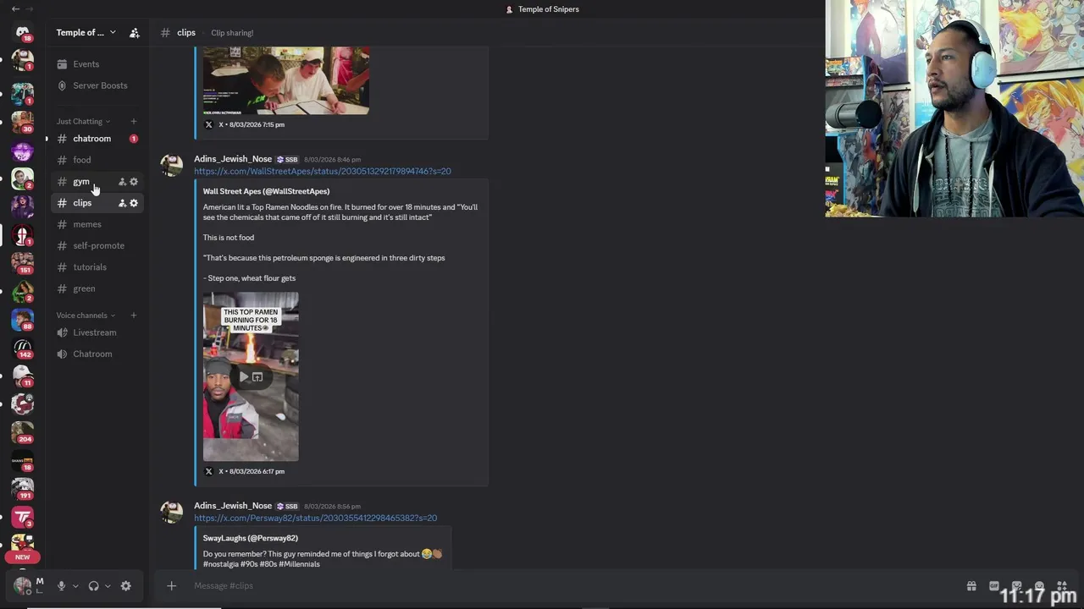Open Discord home direct messages icon

point(22,33)
